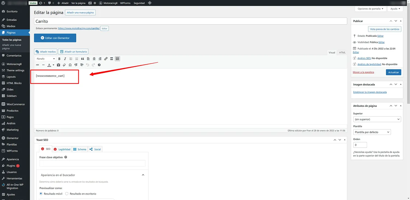Open the Superior parent page dropdown

coord(377,119)
